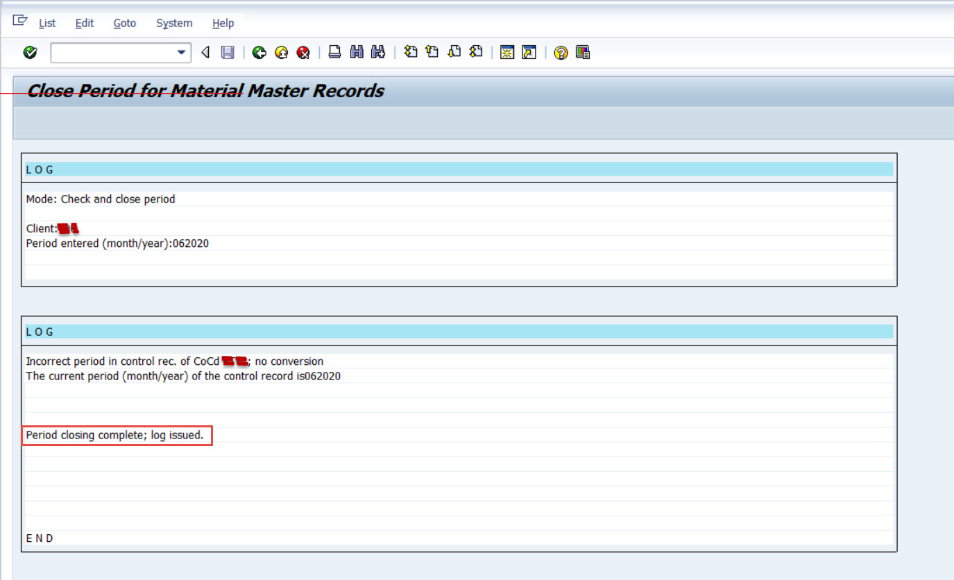Screen dimensions: 954x580
Task: Open the Goto menu
Action: (x=124, y=23)
